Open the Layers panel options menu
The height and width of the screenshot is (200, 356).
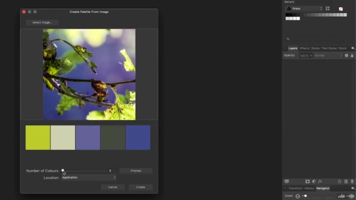tap(353, 48)
